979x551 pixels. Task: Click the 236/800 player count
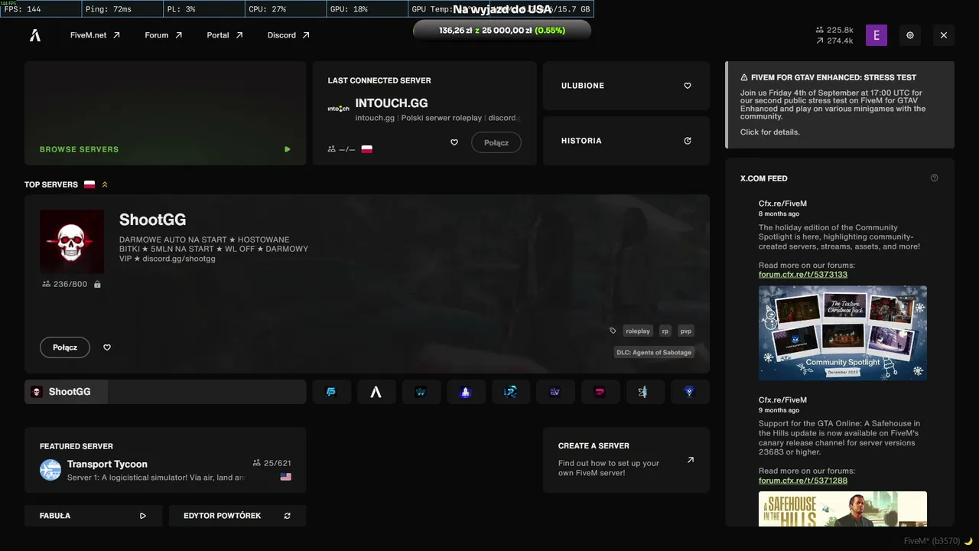[x=65, y=284]
